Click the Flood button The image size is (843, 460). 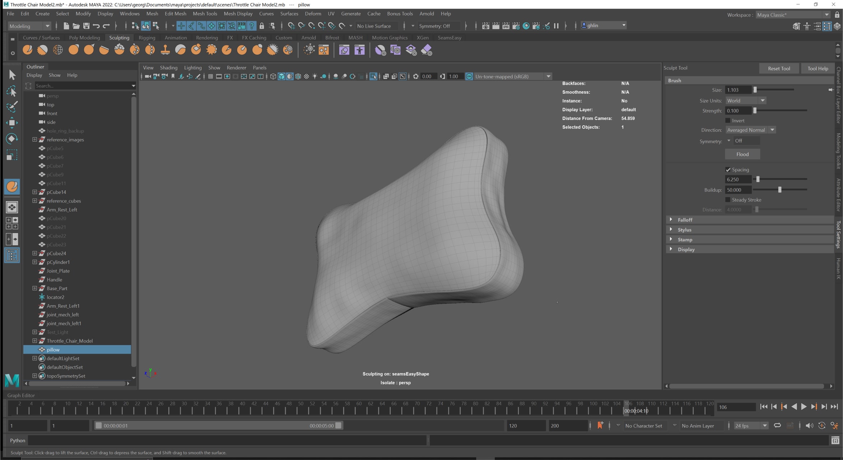point(742,154)
